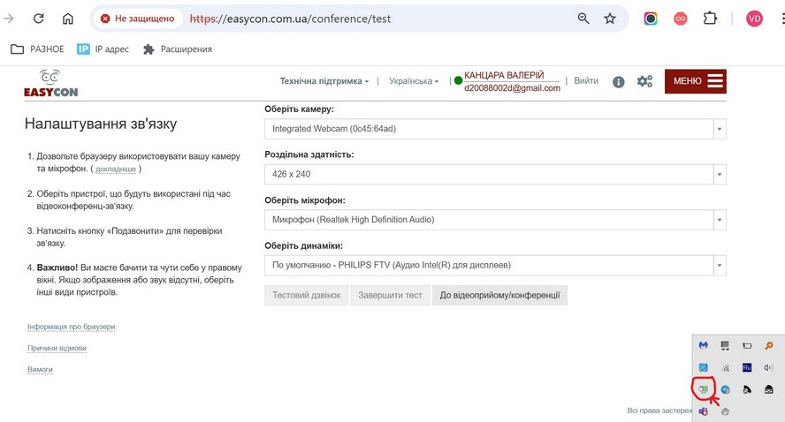This screenshot has height=422, width=785.
Task: Expand the speakers selection dropdown
Action: pyautogui.click(x=495, y=265)
